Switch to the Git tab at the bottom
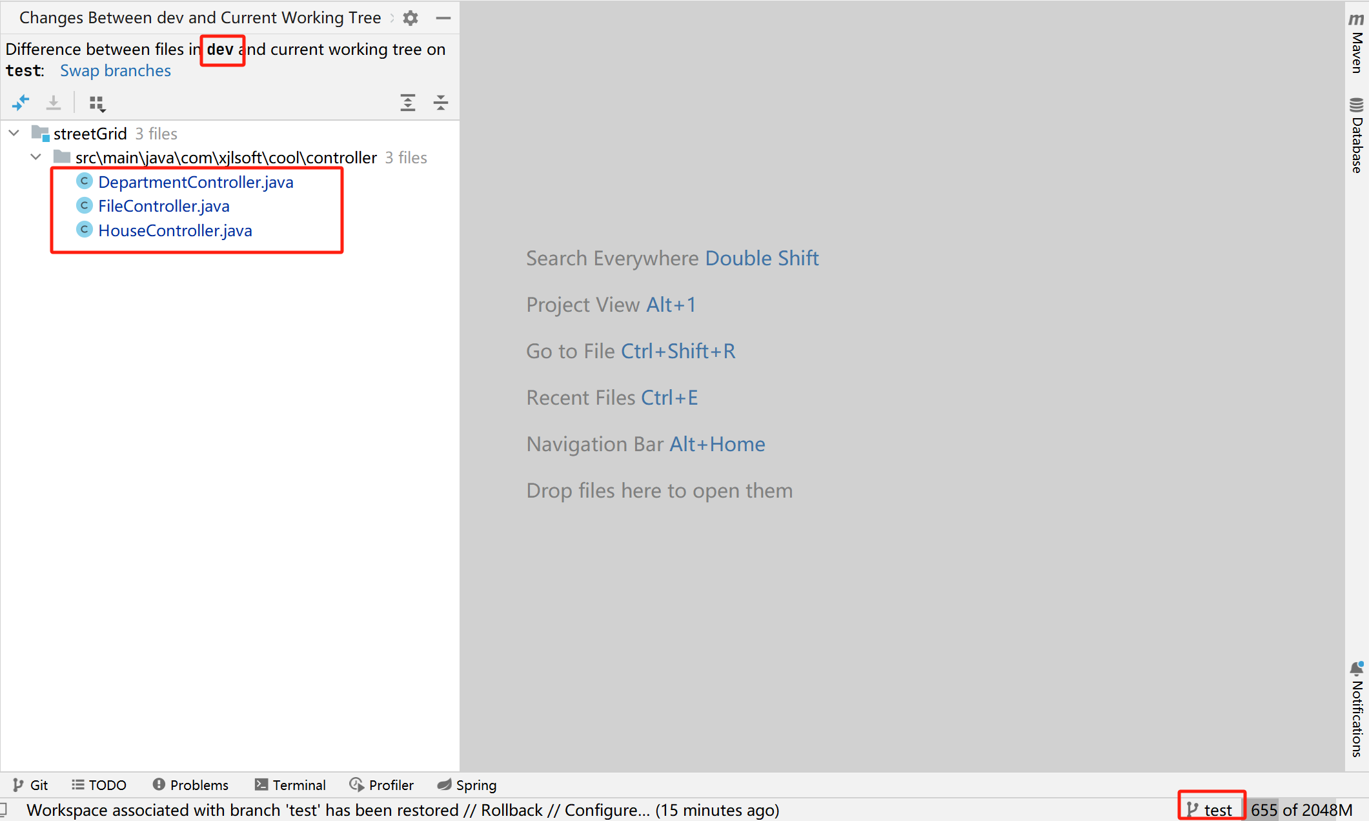Viewport: 1369px width, 821px height. (30, 785)
